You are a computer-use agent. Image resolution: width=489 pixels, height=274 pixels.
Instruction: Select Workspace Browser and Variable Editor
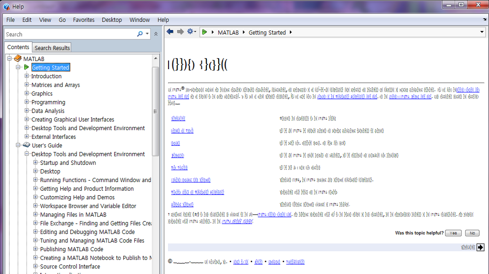point(88,206)
